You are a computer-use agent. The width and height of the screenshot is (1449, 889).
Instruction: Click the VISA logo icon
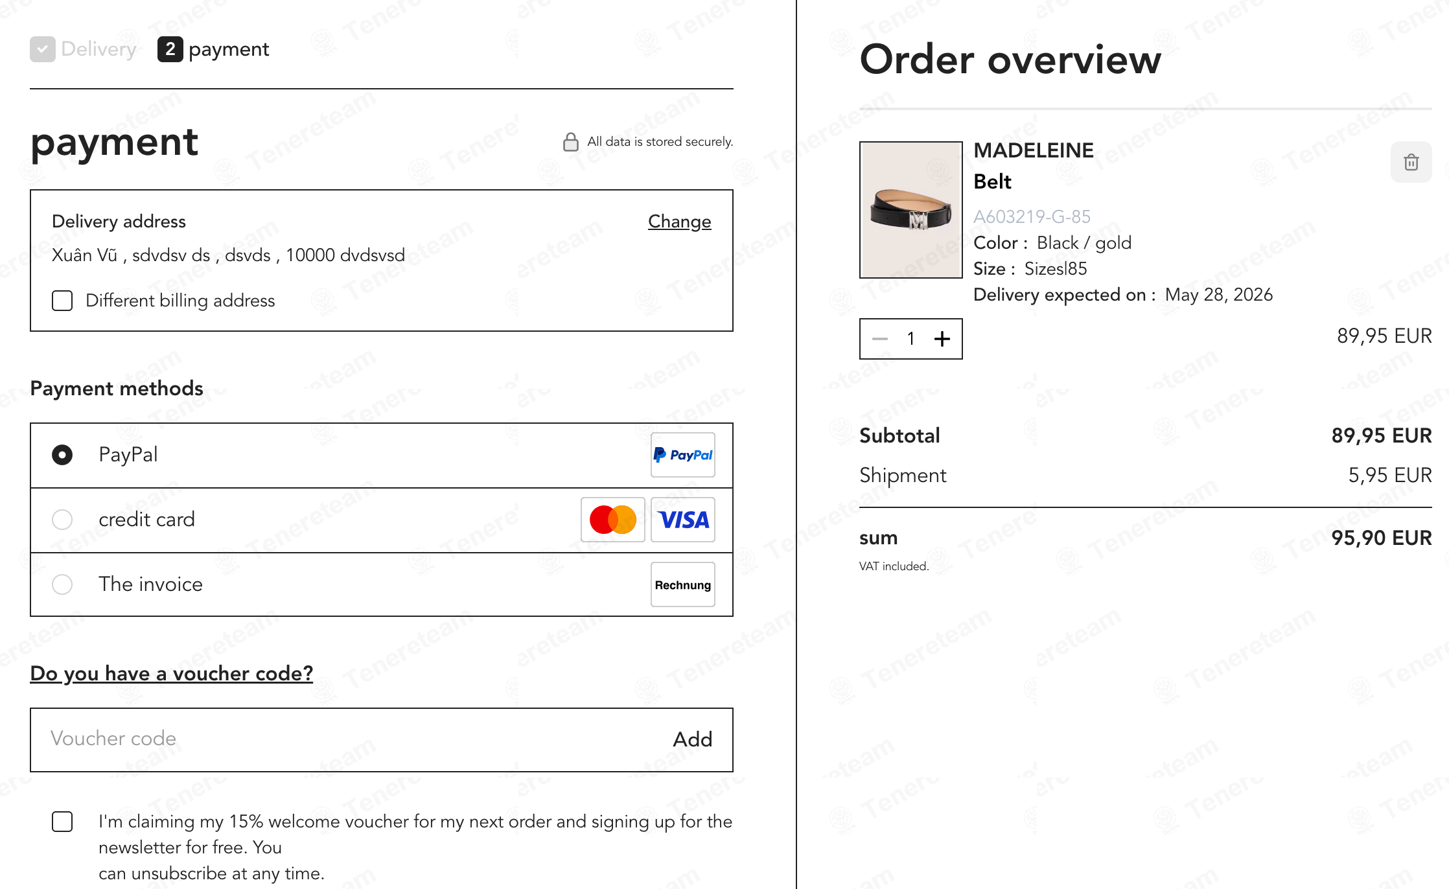click(x=682, y=520)
